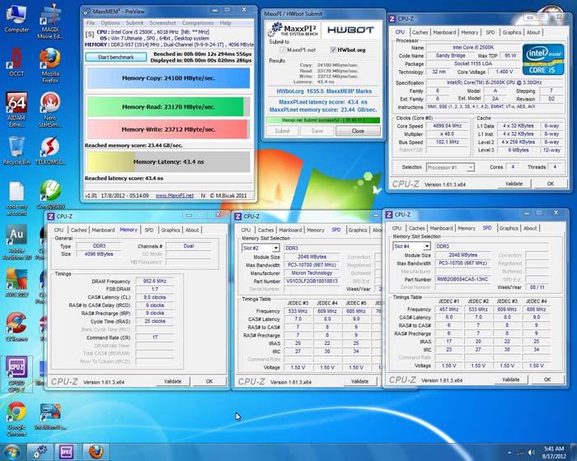
Task: Open Nero StartSmart desktop icon
Action: click(50, 109)
